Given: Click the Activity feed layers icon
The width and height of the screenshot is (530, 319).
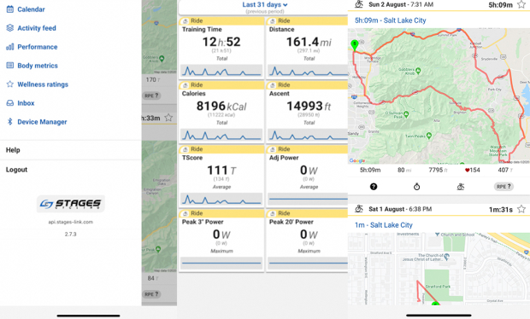Looking at the screenshot, I should tap(10, 28).
